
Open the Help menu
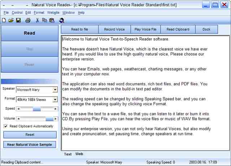pyautogui.click(x=81, y=13)
